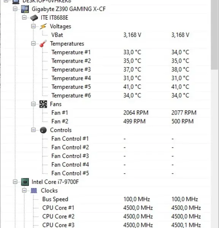Collapse the ITE IT8688E node

tap(24, 17)
